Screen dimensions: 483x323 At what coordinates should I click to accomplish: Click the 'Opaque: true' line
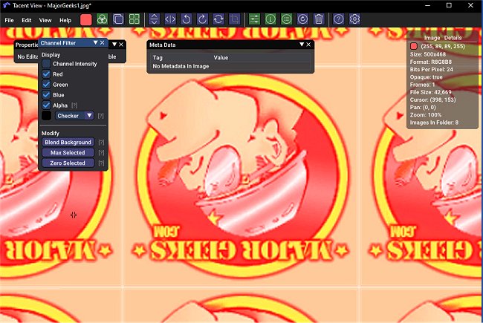point(426,77)
